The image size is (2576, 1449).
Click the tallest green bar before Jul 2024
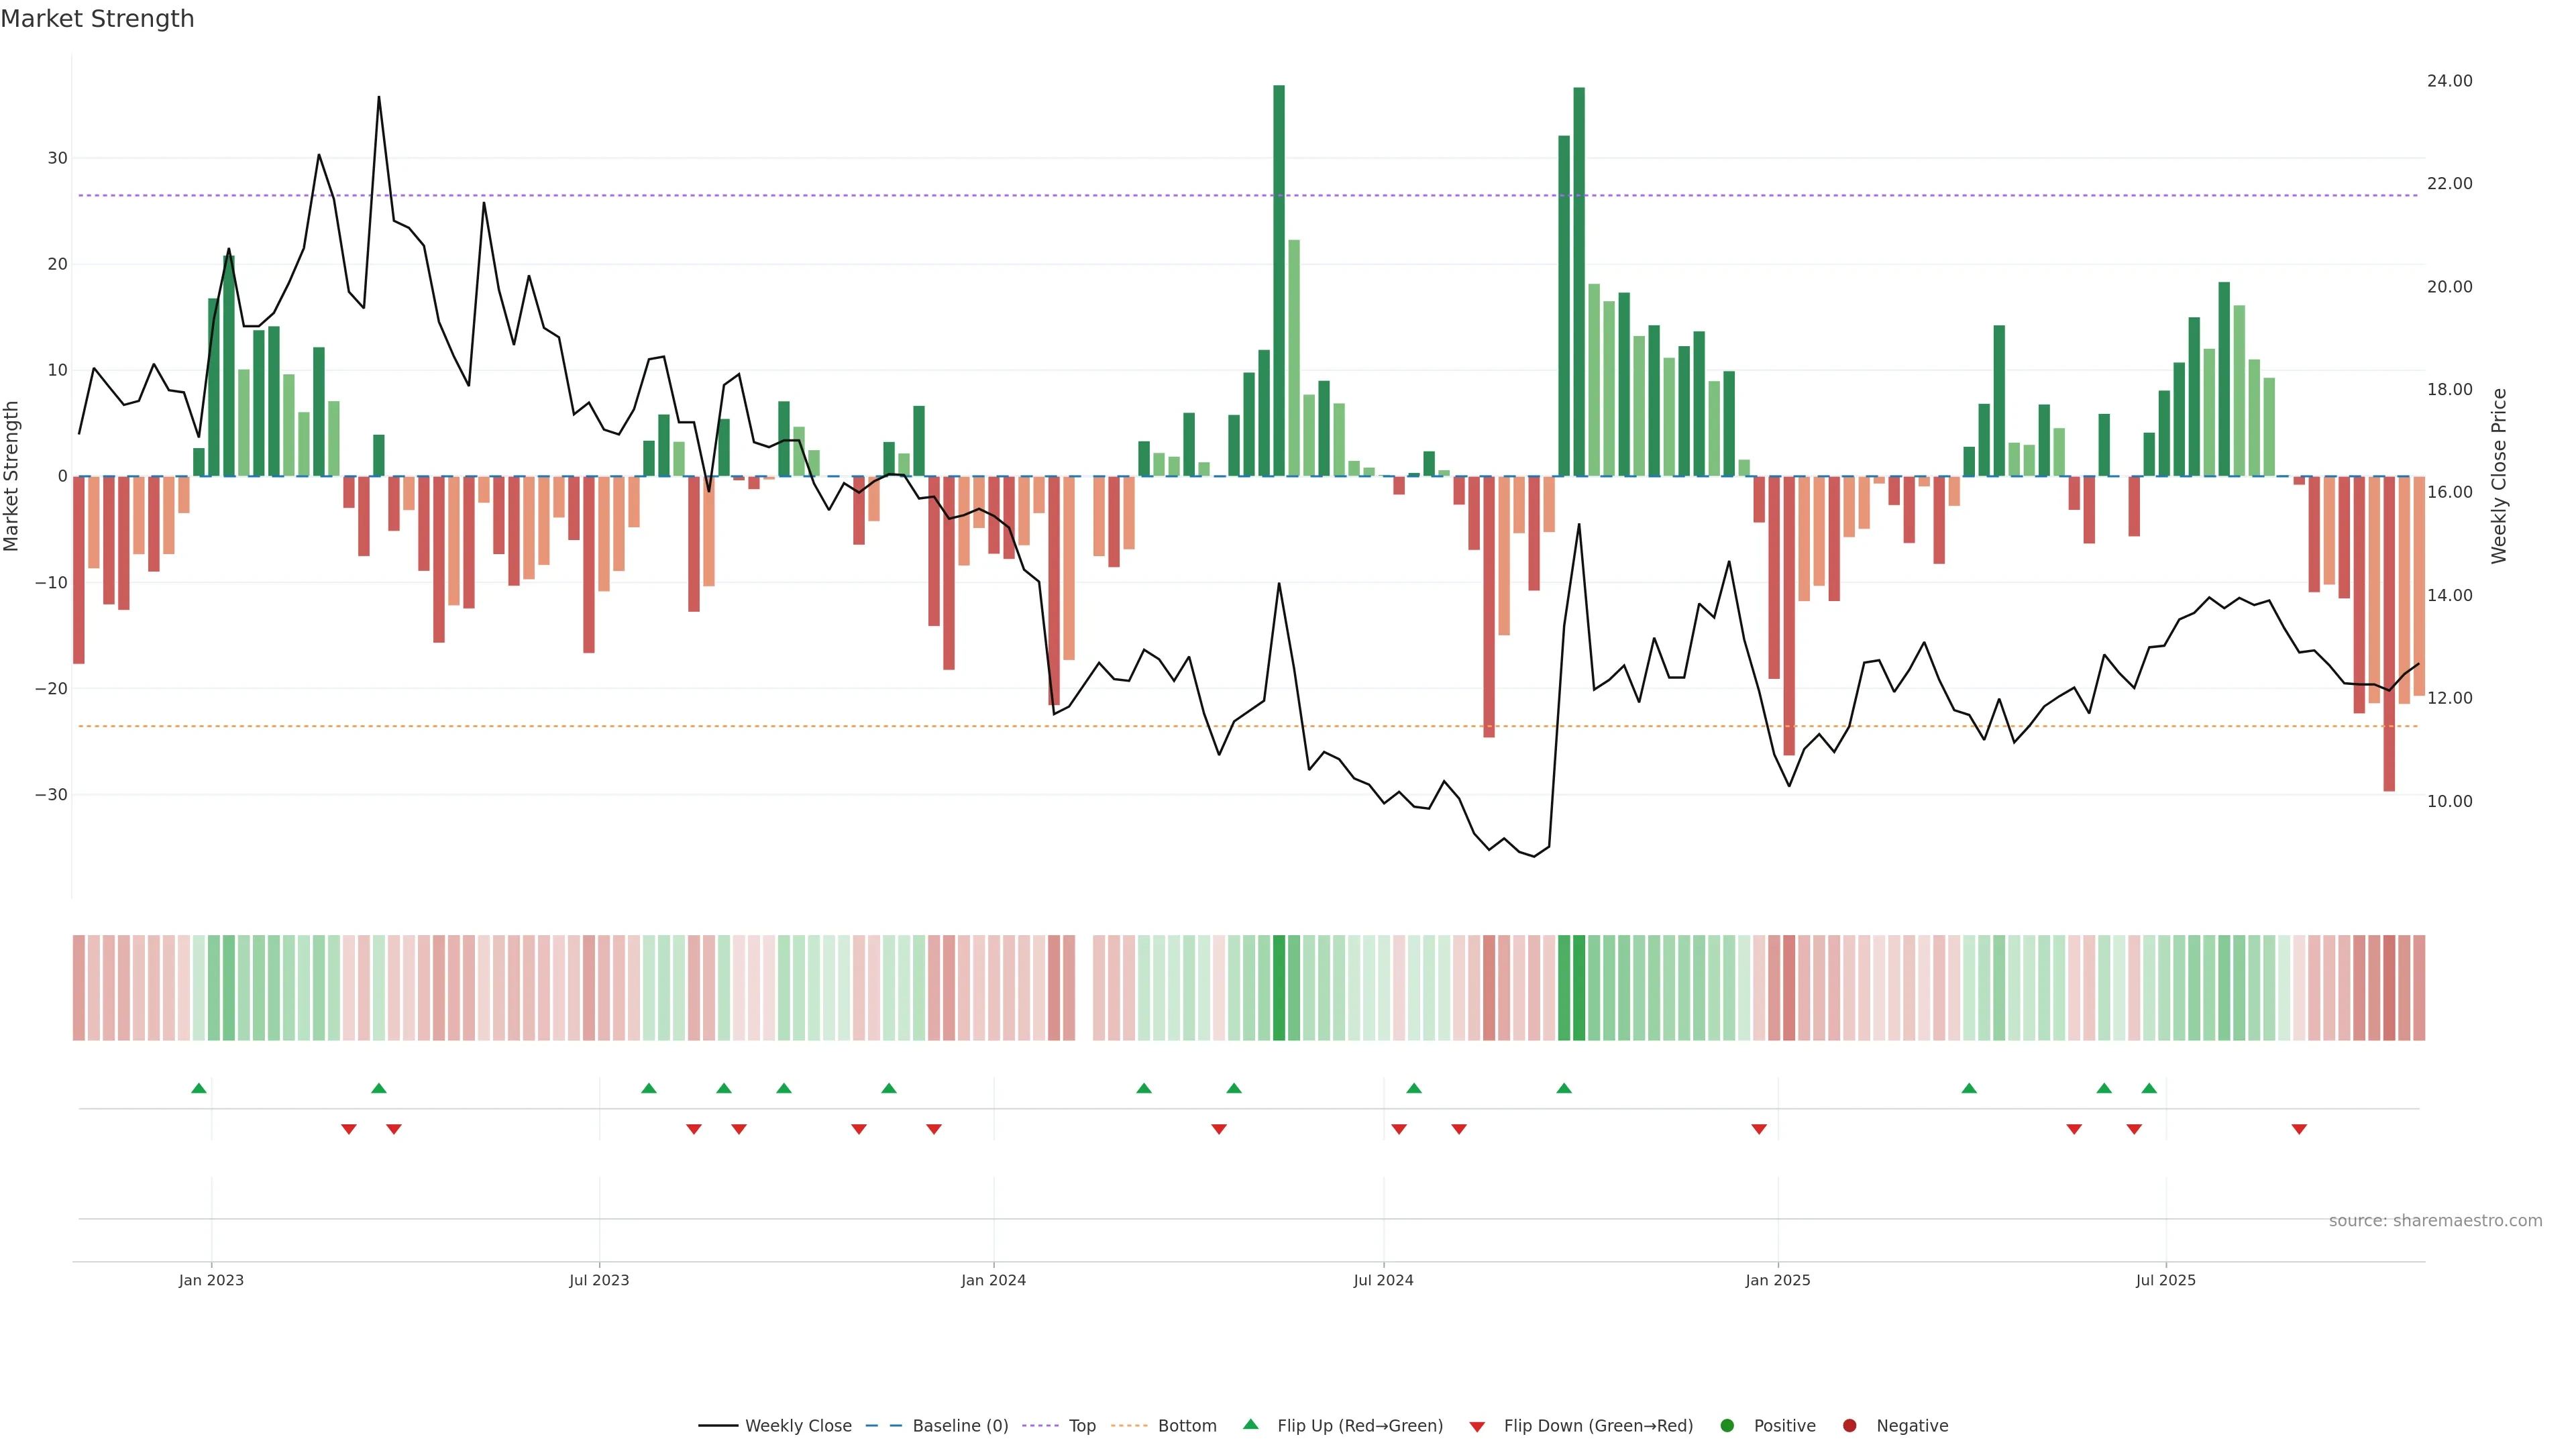[1279, 280]
